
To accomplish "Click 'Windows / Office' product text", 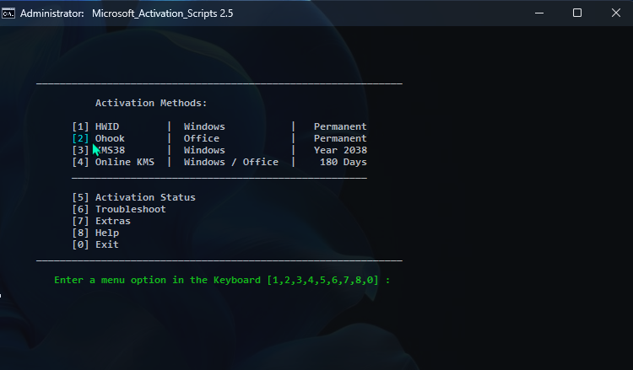I will (x=231, y=162).
